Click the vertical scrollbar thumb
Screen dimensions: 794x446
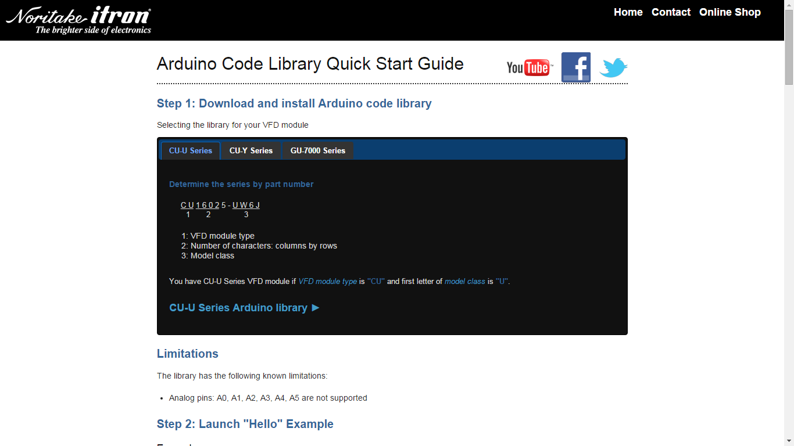coord(789,48)
